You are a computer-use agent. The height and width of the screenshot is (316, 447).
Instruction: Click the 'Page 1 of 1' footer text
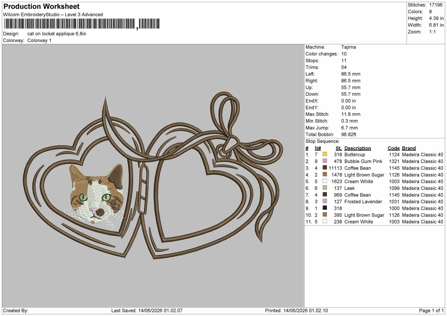click(431, 310)
